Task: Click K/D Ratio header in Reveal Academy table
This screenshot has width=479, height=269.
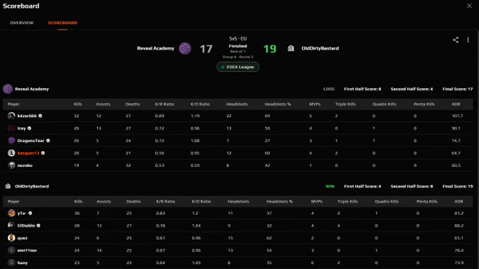Action: (x=200, y=104)
